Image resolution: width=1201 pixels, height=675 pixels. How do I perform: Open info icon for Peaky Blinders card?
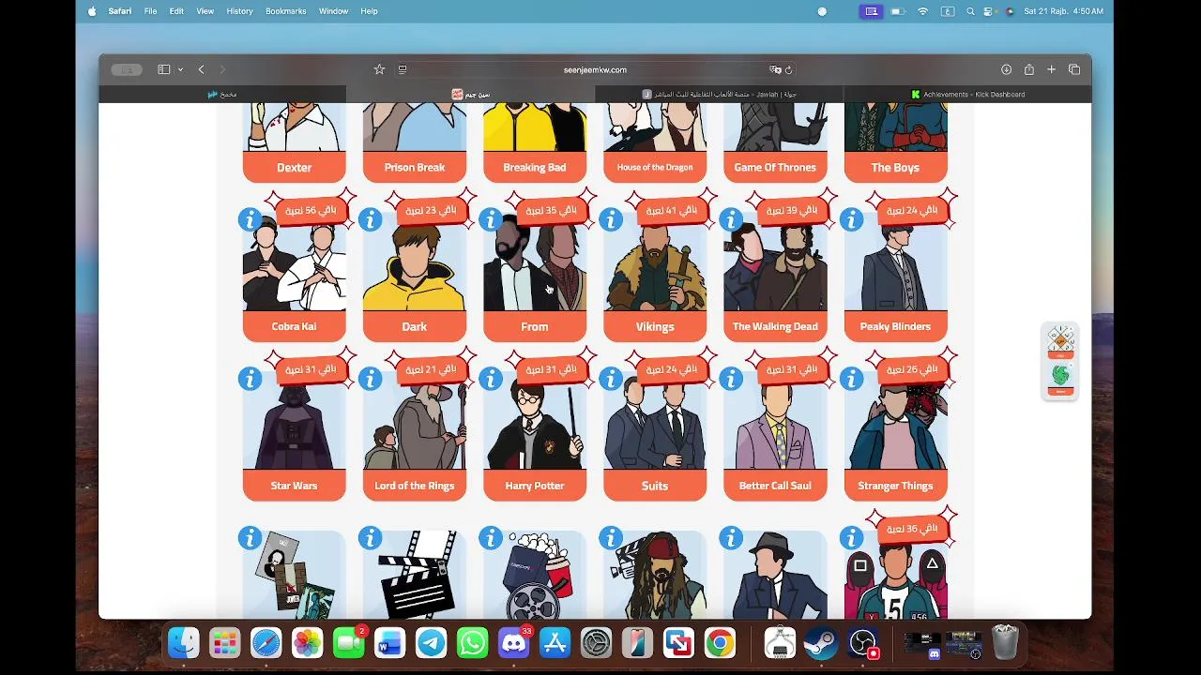(851, 219)
